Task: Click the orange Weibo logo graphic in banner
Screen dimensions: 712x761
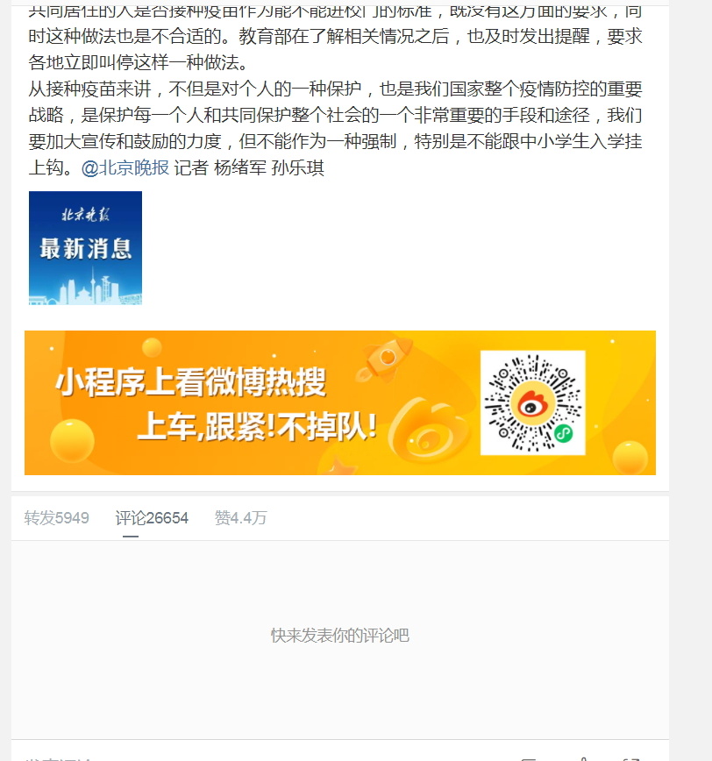Action: point(430,430)
